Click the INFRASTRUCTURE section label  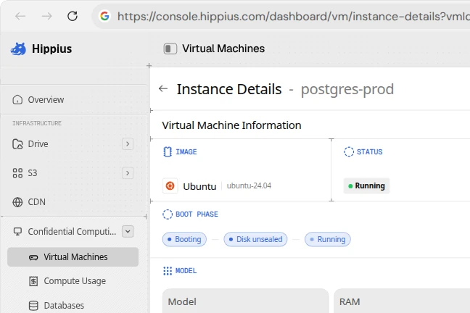[x=37, y=123]
